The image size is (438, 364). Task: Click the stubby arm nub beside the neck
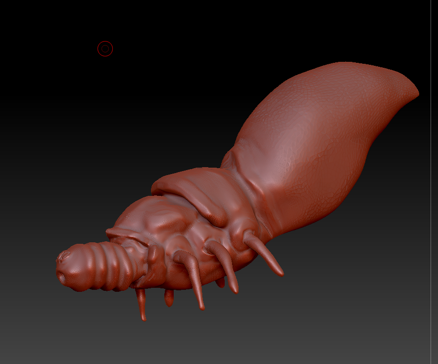point(155,265)
